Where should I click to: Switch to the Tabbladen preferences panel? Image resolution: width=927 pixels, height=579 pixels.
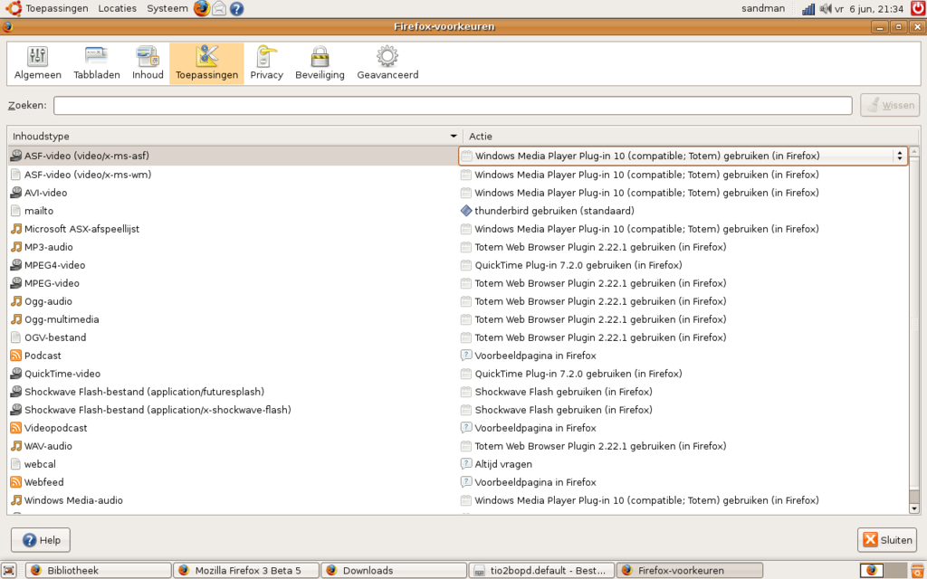tap(96, 63)
